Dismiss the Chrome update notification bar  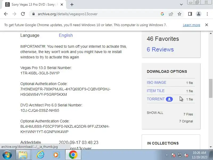pos(207,25)
